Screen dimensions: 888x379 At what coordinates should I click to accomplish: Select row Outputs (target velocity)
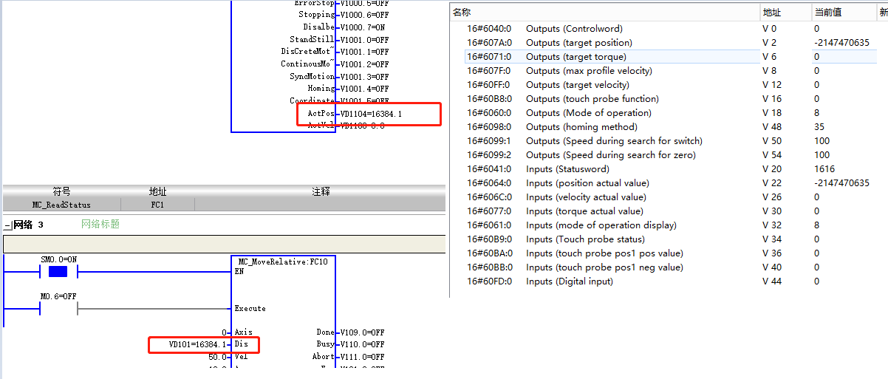click(x=669, y=85)
